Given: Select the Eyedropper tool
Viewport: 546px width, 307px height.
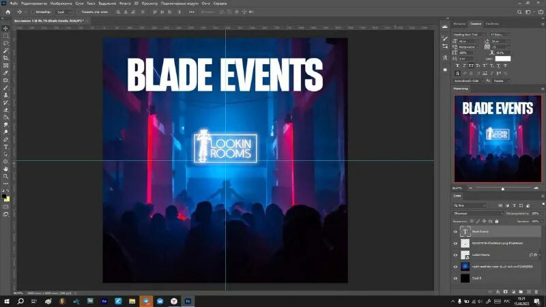Looking at the screenshot, I should 5,73.
